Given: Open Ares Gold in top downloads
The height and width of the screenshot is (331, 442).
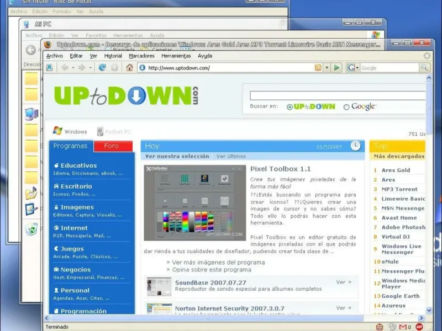Looking at the screenshot, I should [x=396, y=170].
